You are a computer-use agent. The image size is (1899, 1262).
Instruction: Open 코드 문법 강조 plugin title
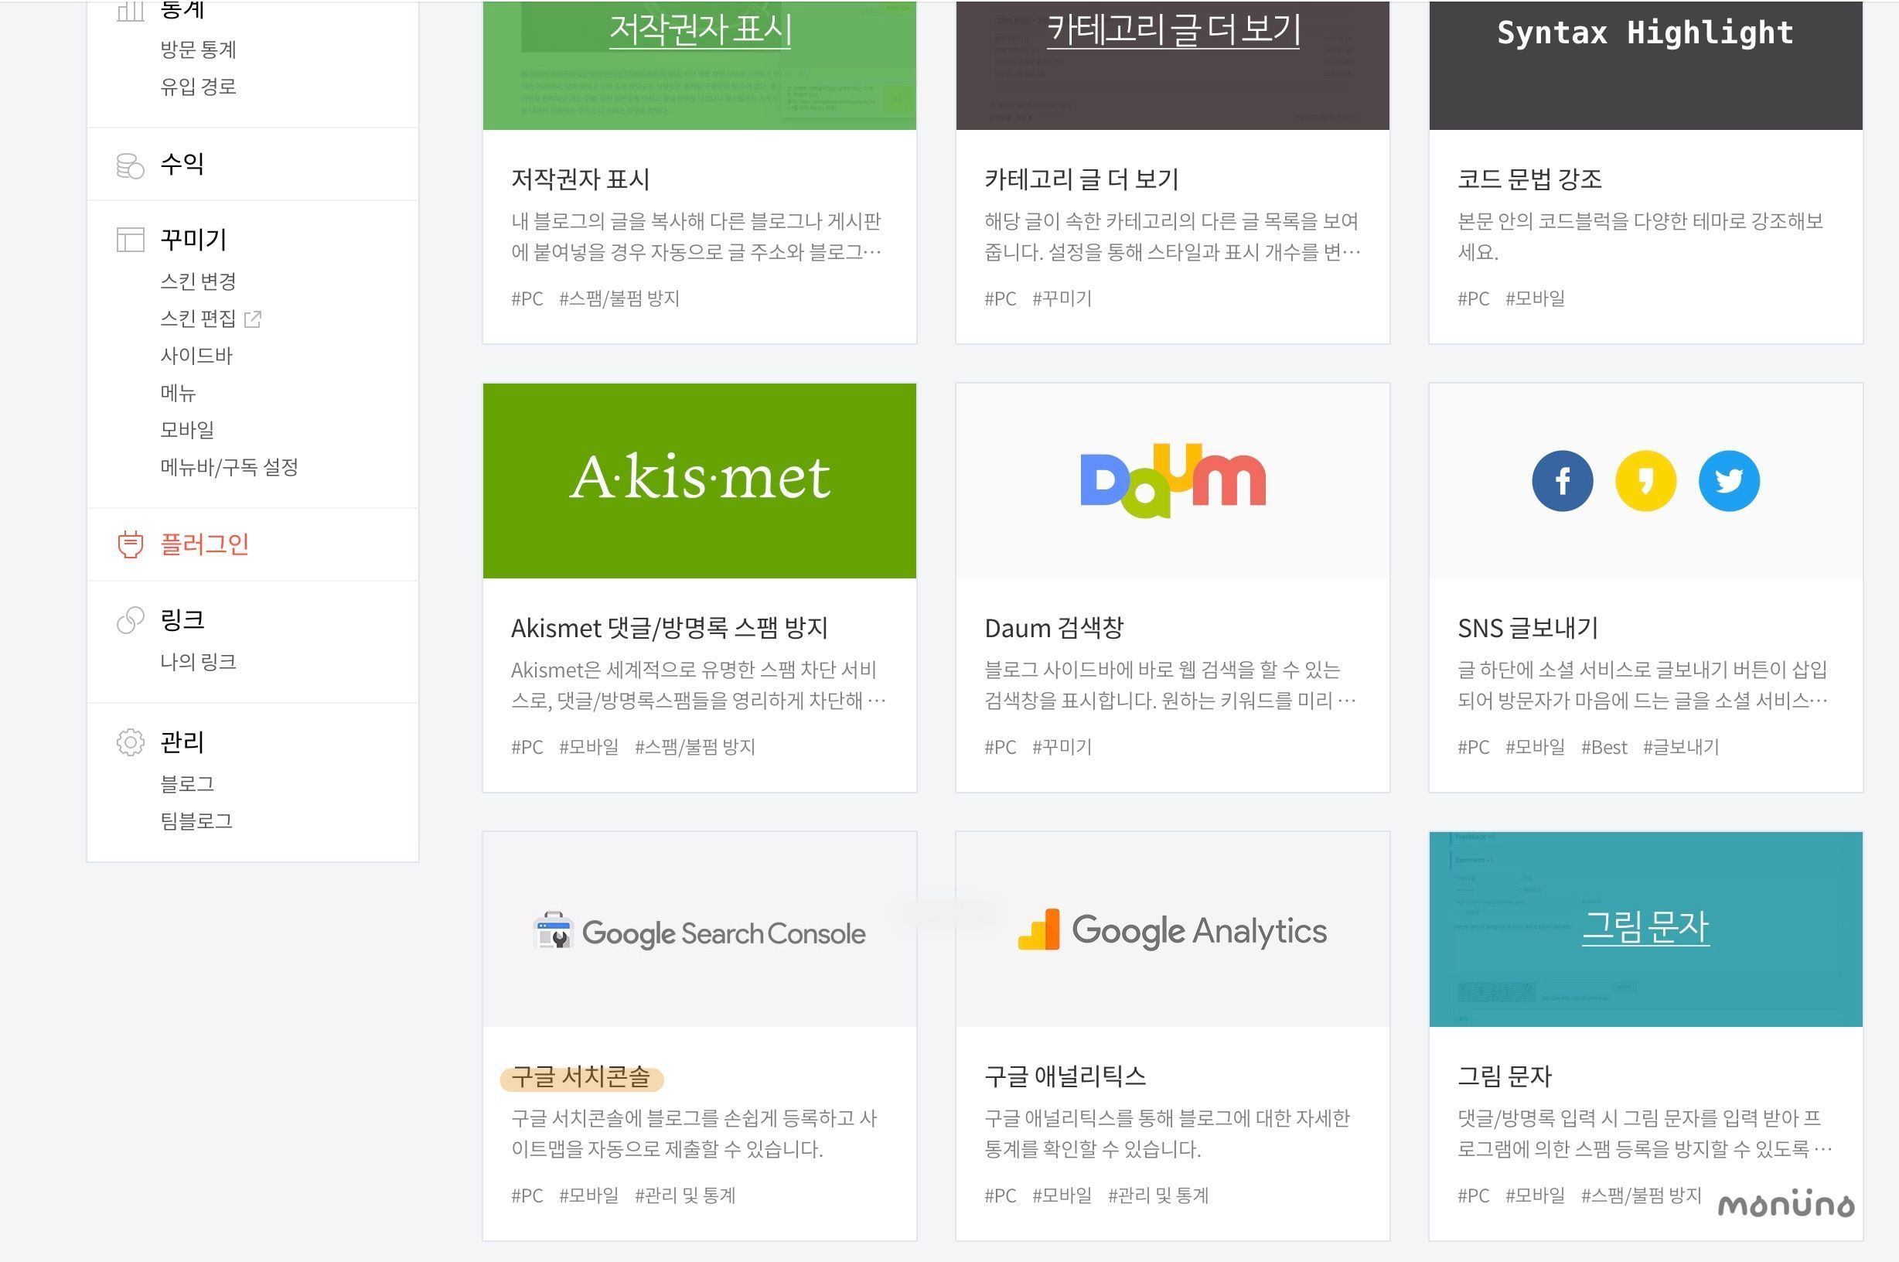pos(1529,179)
